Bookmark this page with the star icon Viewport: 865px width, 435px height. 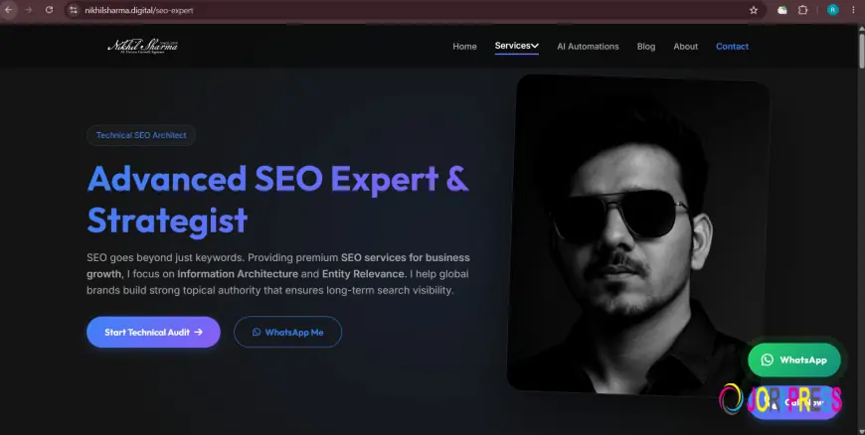(754, 10)
